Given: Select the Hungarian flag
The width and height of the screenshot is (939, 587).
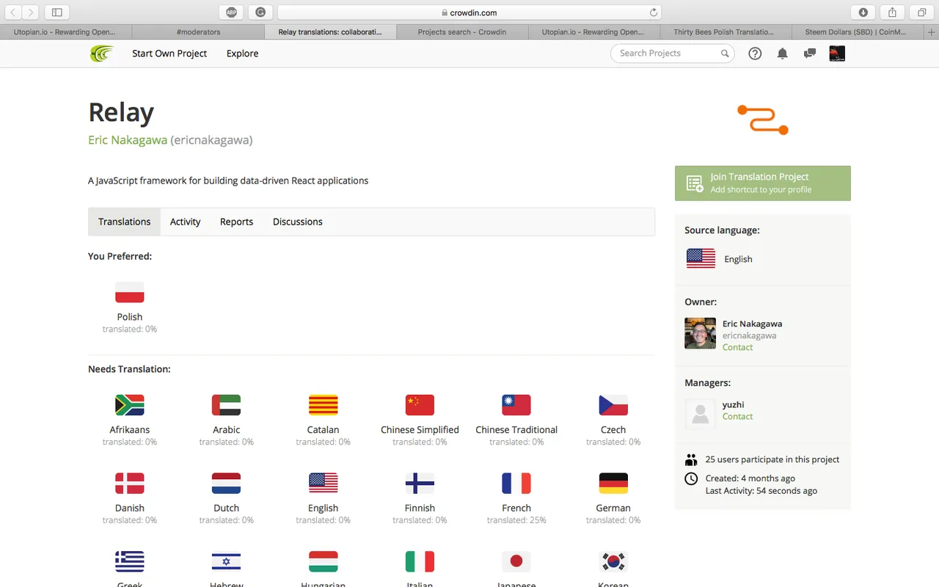Looking at the screenshot, I should point(324,562).
